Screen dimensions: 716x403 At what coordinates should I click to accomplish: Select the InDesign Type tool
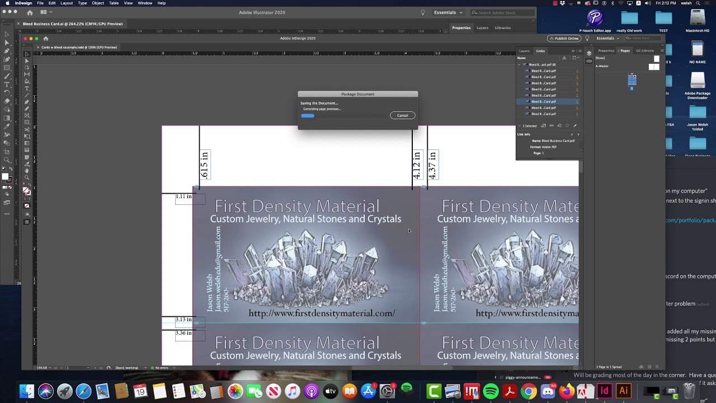pos(27,88)
